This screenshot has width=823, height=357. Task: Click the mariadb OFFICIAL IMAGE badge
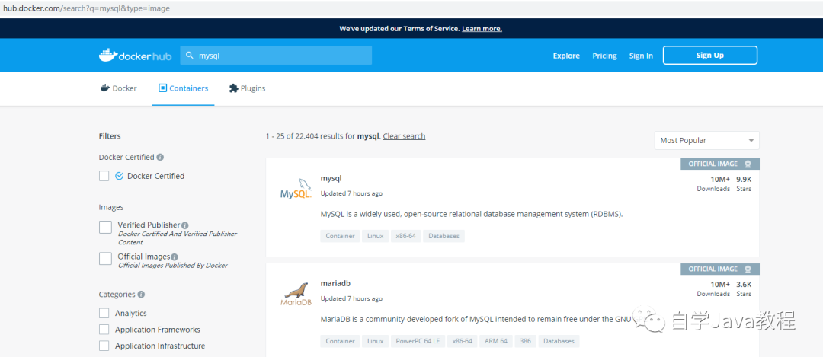pyautogui.click(x=720, y=269)
